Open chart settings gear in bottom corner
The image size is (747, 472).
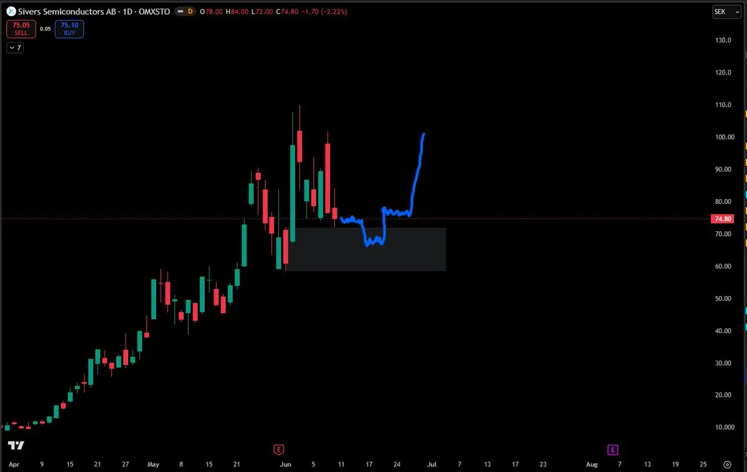tap(727, 465)
